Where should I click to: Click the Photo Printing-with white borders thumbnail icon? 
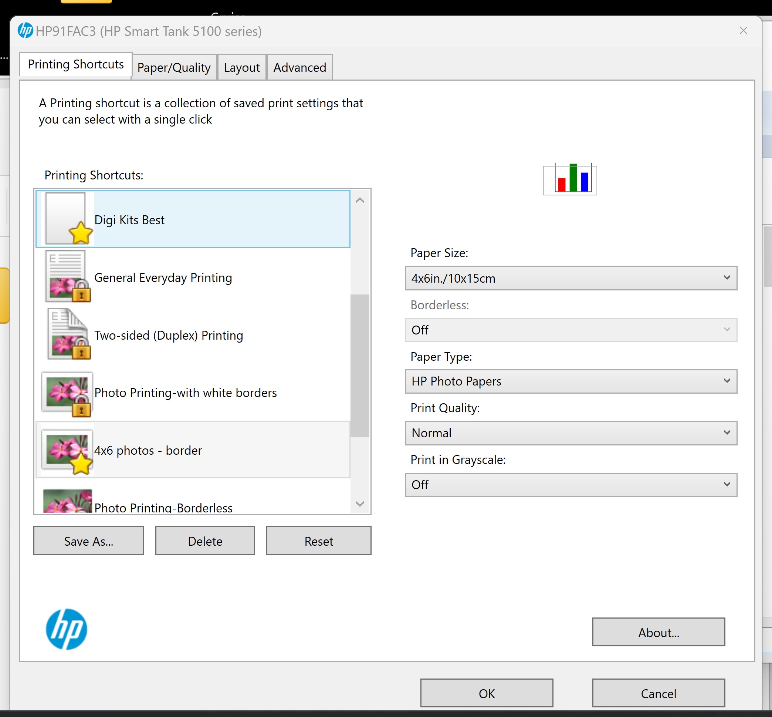tap(67, 394)
